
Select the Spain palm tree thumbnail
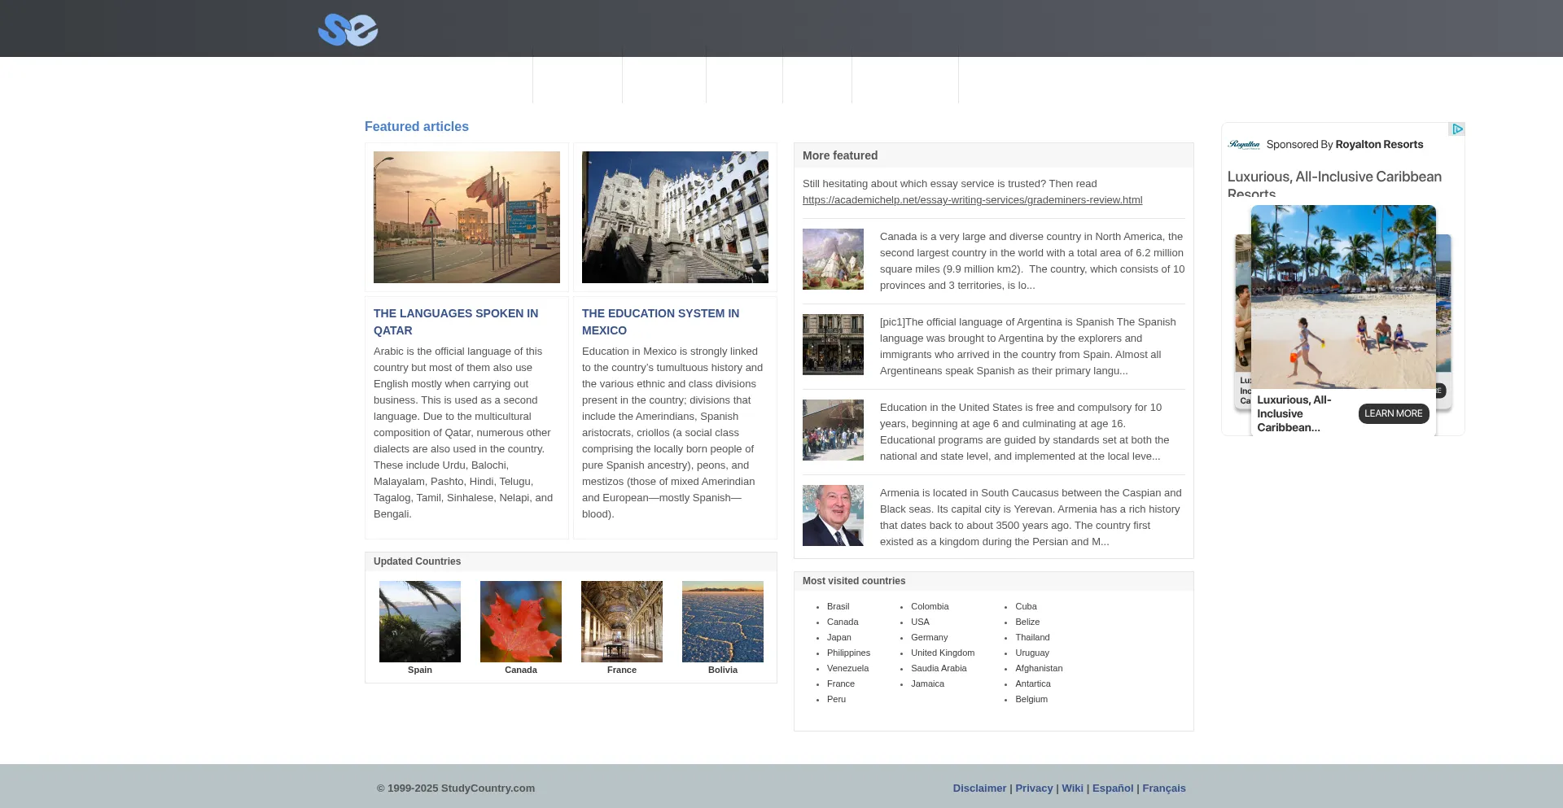point(420,622)
